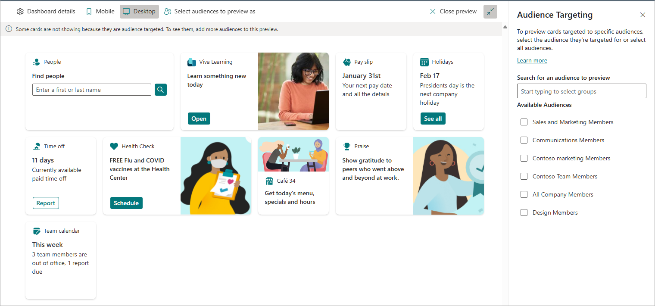The width and height of the screenshot is (655, 306).
Task: Click the Pay slip piggy bank icon
Action: (x=347, y=62)
